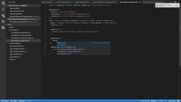The image size is (181, 102).
Task: Open first-feature.component.html in Open Editors
Action: [x=23, y=22]
